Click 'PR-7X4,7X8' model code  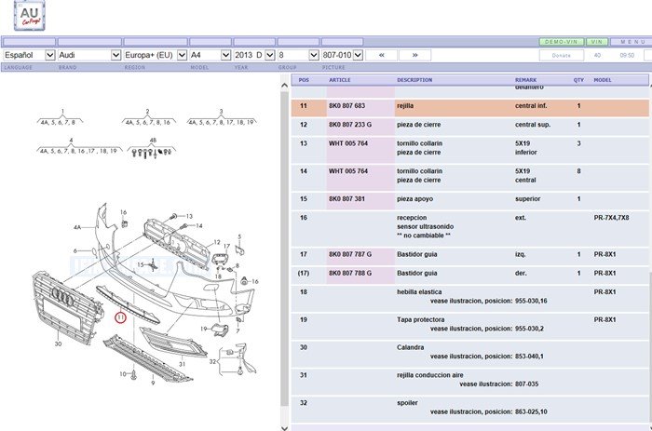coord(611,218)
